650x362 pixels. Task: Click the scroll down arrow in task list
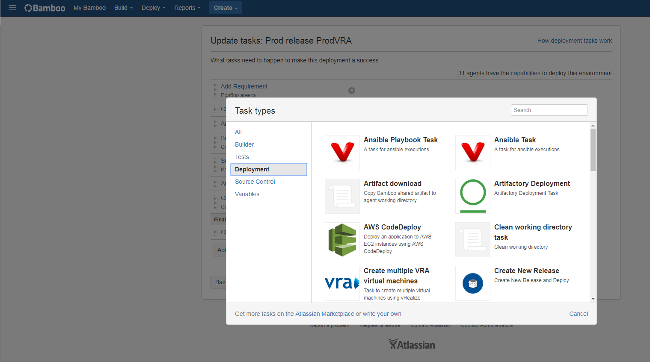[593, 299]
